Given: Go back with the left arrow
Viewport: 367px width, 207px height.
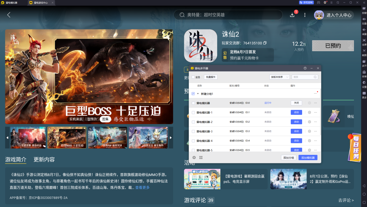Looking at the screenshot, I should click(9, 15).
